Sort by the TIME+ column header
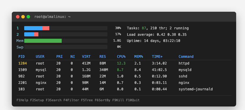This screenshot has width=245, height=110. pos(157,57)
